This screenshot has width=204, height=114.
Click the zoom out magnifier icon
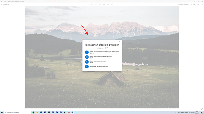[96, 4]
